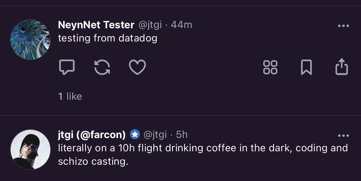
Task: Like the "testing from datadog" post
Action: coord(137,67)
